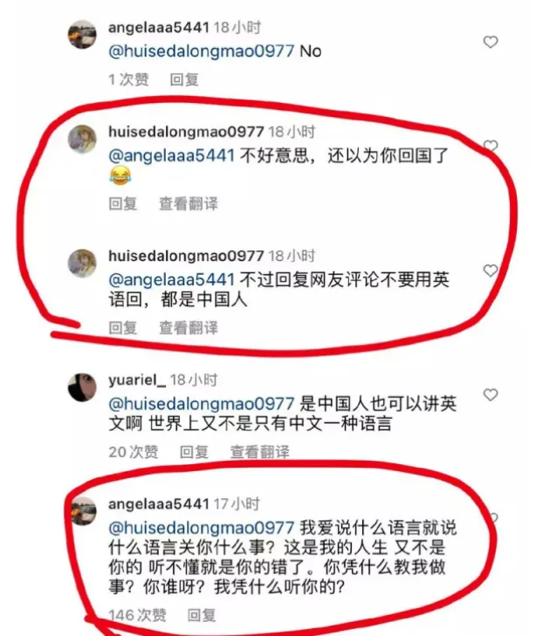The width and height of the screenshot is (536, 636).
Task: Open angelaaa5441's avatar on the first comment
Action: click(x=82, y=35)
